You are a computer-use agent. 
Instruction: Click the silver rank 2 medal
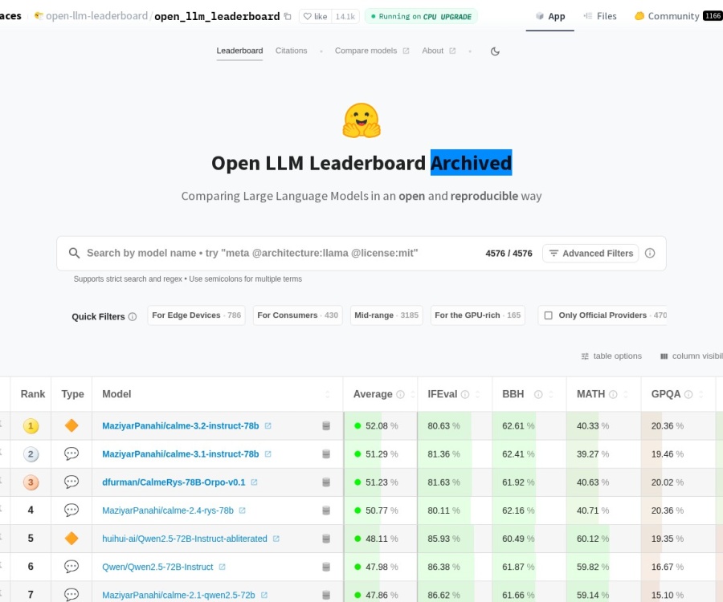[31, 454]
